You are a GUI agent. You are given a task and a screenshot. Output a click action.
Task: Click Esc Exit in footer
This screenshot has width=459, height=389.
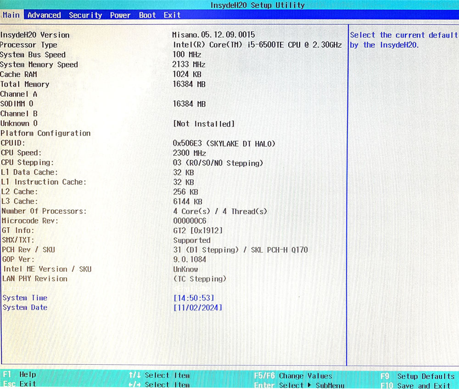pyautogui.click(x=19, y=384)
